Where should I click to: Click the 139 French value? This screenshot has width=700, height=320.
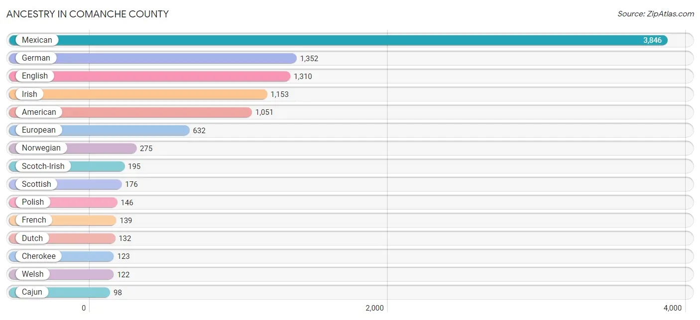pos(126,221)
